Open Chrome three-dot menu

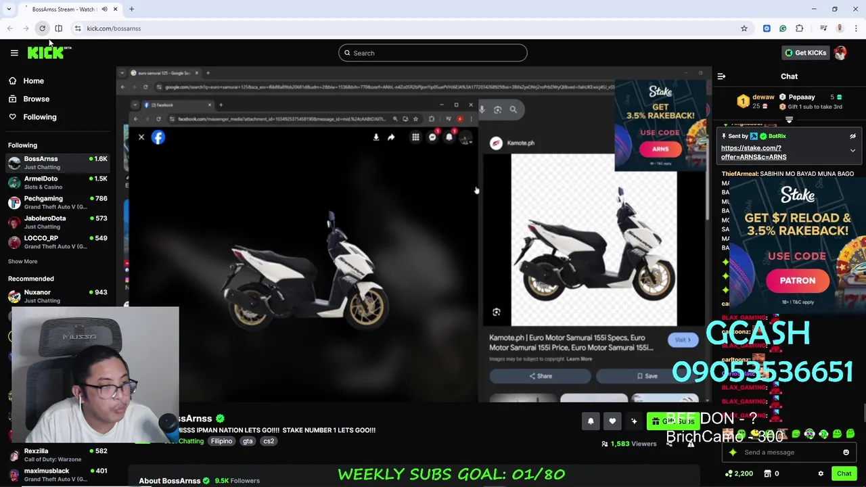click(x=856, y=28)
